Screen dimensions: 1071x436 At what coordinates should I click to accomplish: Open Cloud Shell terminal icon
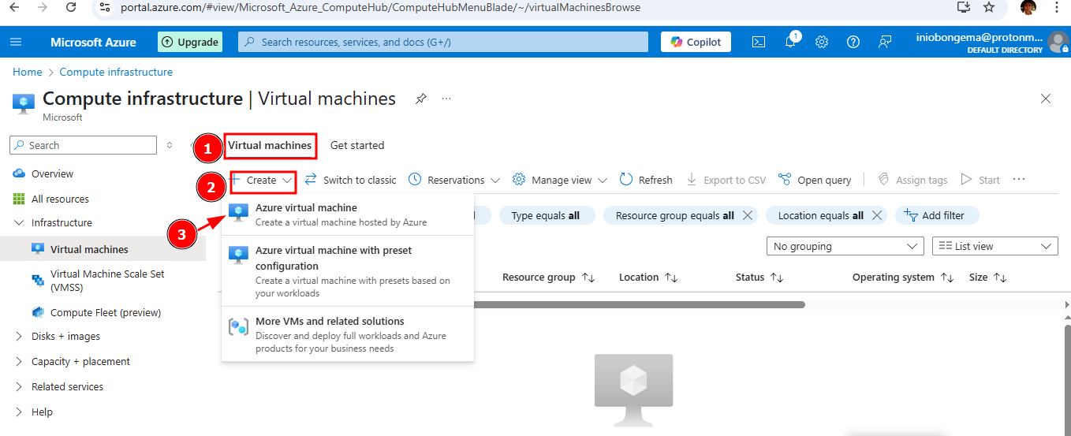click(759, 42)
